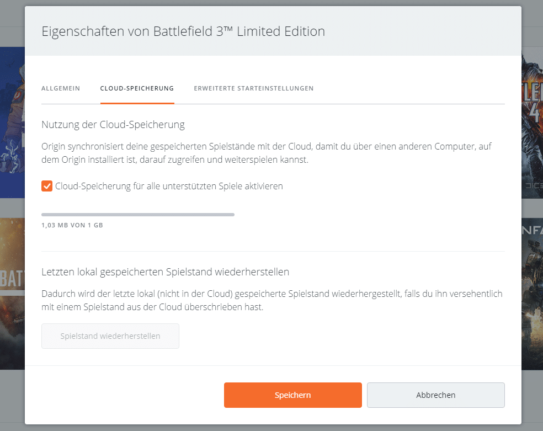Viewport: 543px width, 431px height.
Task: Click the cloud storage usage bar
Action: (x=138, y=214)
